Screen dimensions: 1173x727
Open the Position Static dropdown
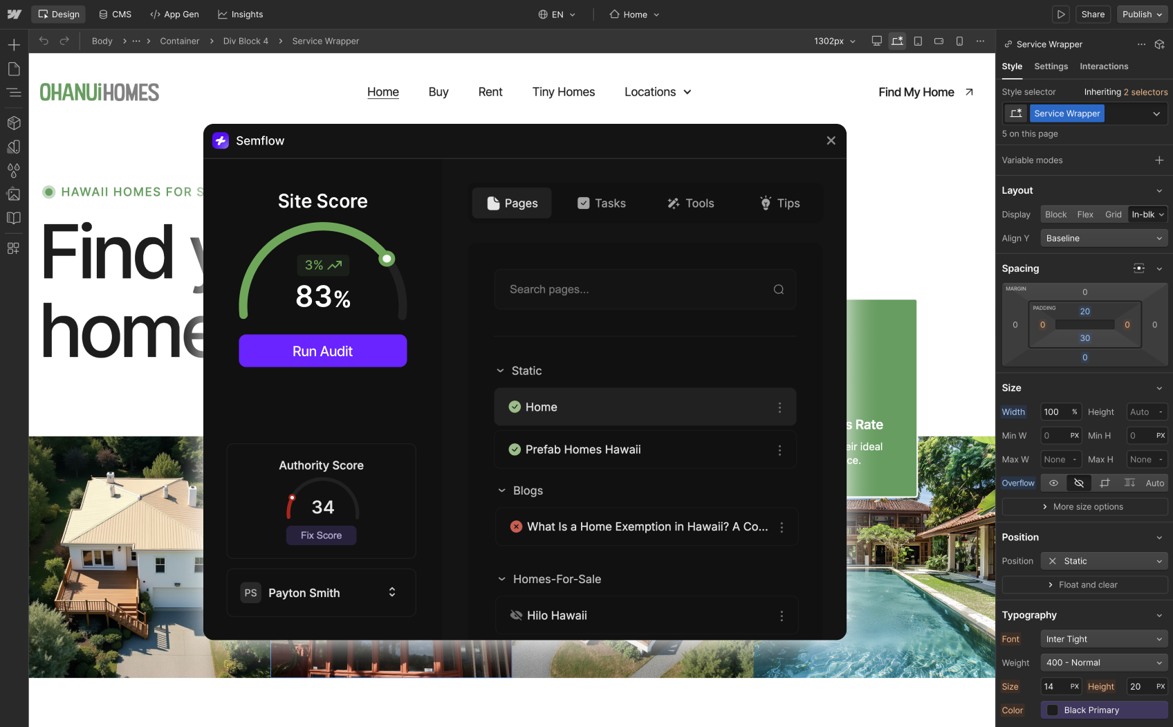click(x=1104, y=561)
